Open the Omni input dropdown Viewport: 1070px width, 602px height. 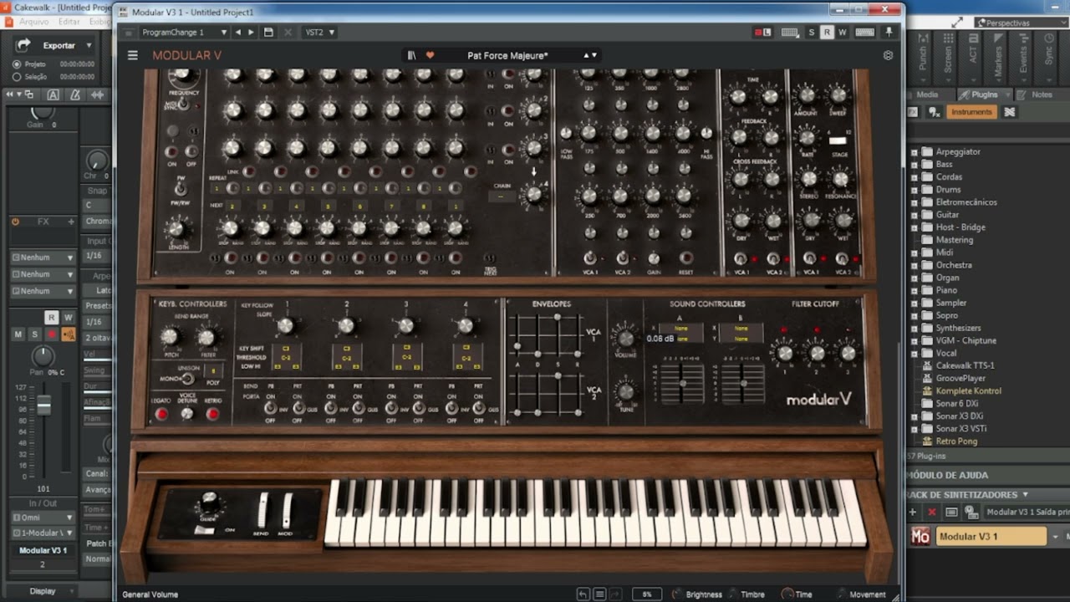[42, 518]
